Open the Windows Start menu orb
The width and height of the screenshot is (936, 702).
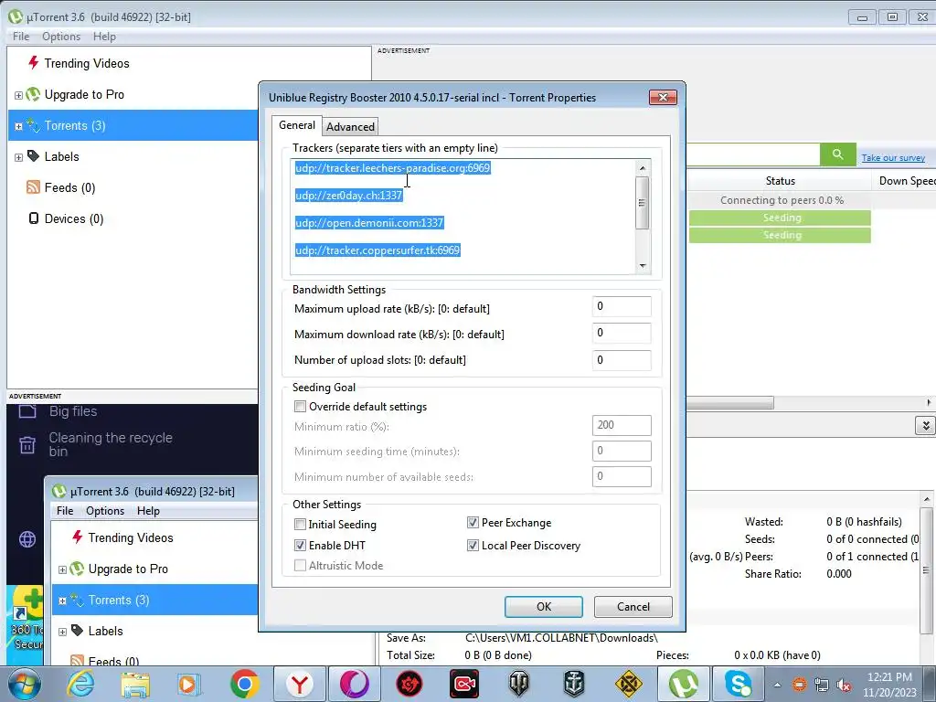pyautogui.click(x=25, y=684)
